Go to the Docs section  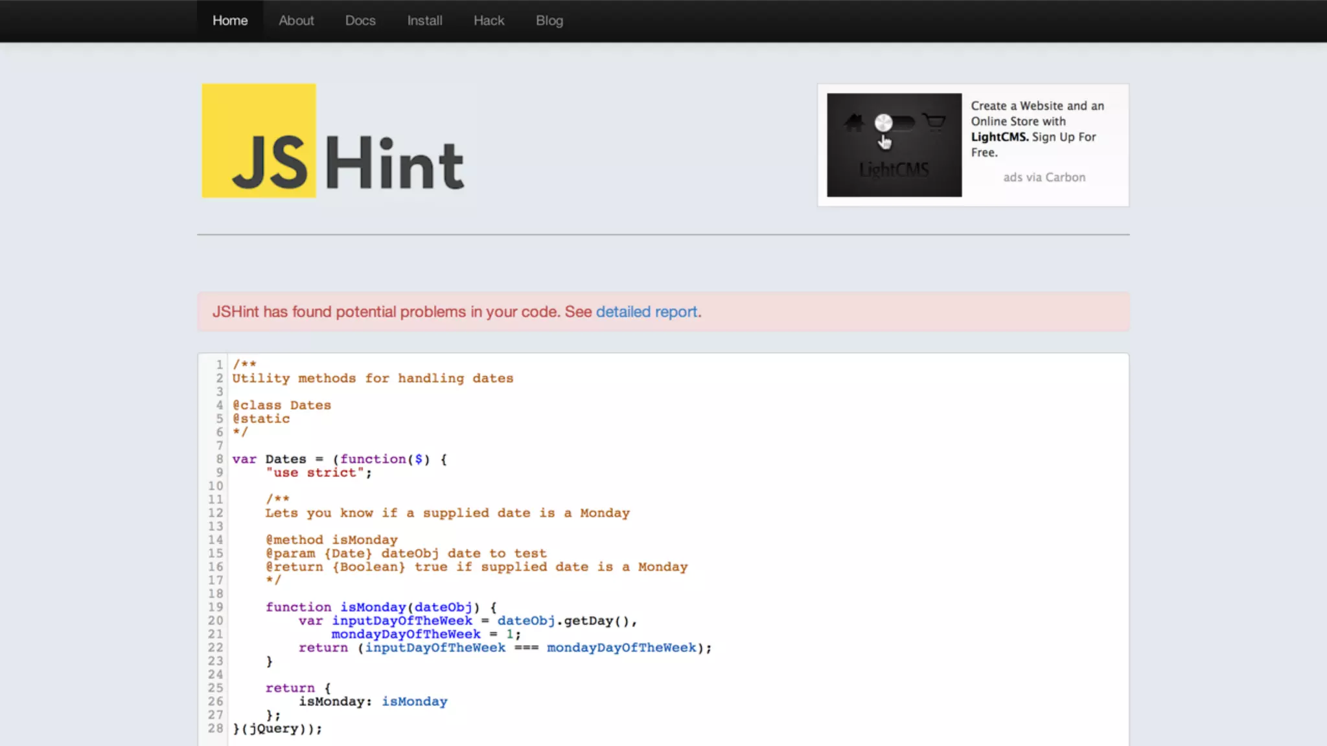(x=360, y=21)
